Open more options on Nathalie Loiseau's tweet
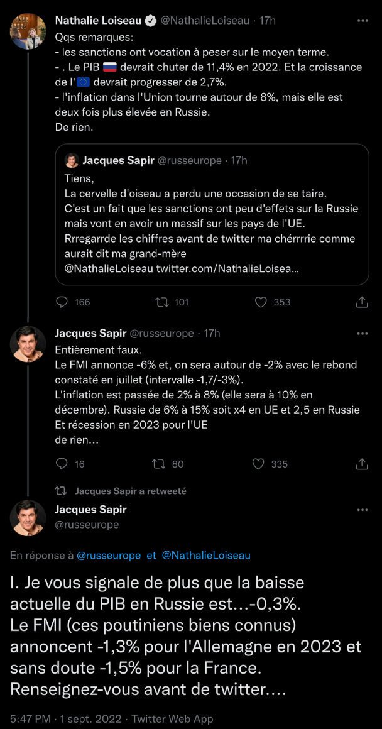The image size is (382, 729). click(363, 21)
